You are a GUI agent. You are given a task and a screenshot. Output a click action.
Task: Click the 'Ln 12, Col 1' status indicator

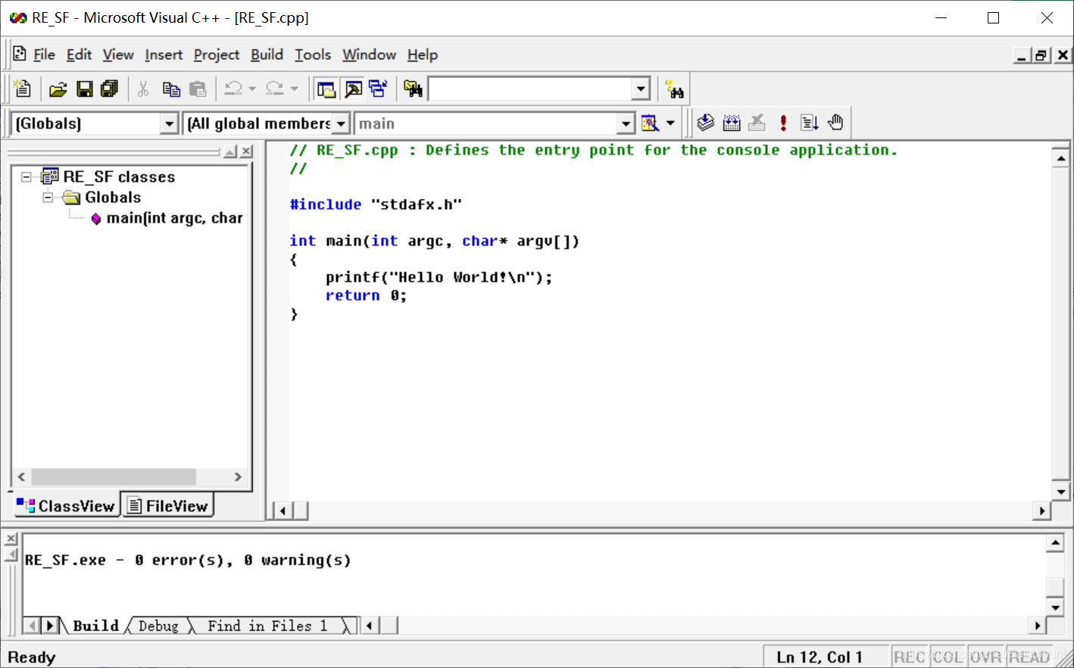(x=820, y=657)
